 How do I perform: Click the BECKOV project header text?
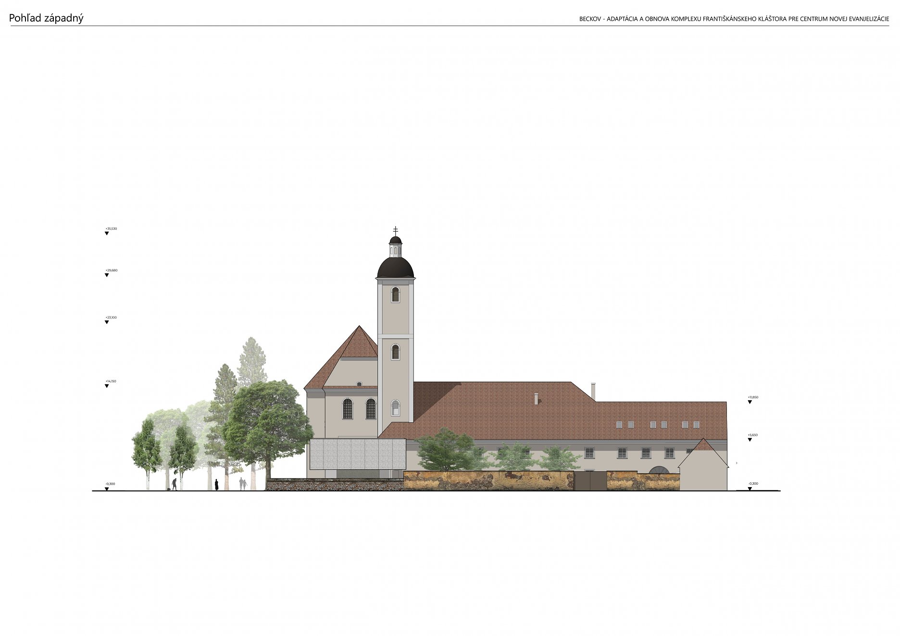[x=734, y=19]
